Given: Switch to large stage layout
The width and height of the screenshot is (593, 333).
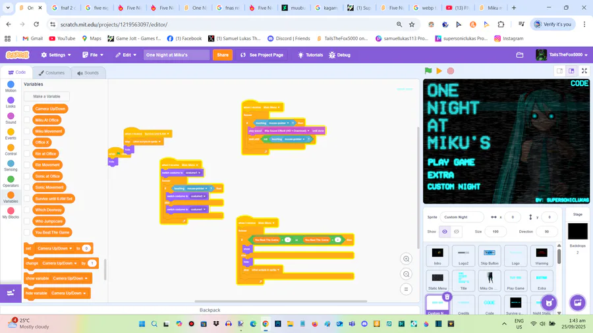Looking at the screenshot, I should pyautogui.click(x=571, y=71).
